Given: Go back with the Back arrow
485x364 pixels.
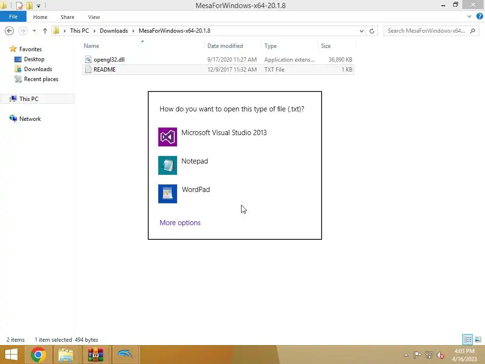Looking at the screenshot, I should click(x=9, y=31).
